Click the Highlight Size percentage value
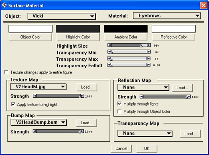The width and height of the screenshot is (209, 155). 156,46
